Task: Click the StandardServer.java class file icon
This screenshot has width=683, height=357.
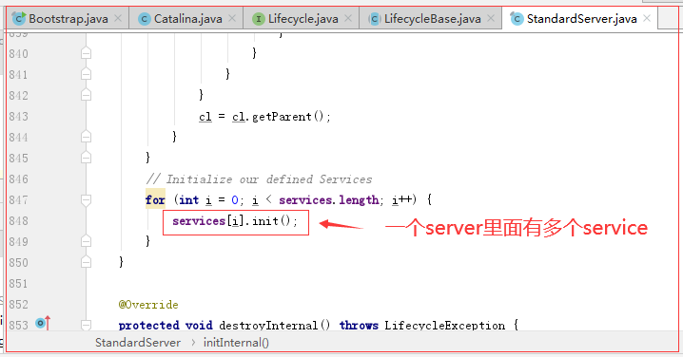Action: [517, 19]
